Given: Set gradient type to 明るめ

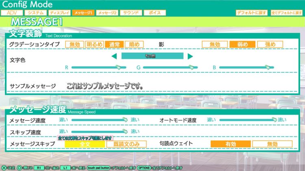Looking at the screenshot, I should 95,44.
